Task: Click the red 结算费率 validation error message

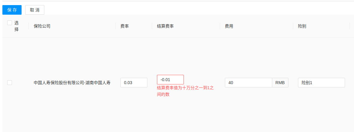Action: (185, 91)
